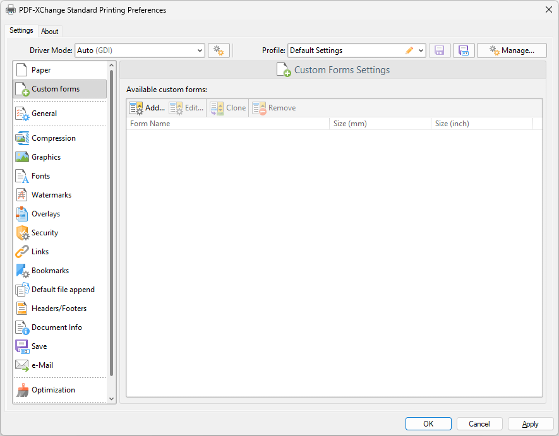Click the Apply button
559x436 pixels.
tap(531, 424)
